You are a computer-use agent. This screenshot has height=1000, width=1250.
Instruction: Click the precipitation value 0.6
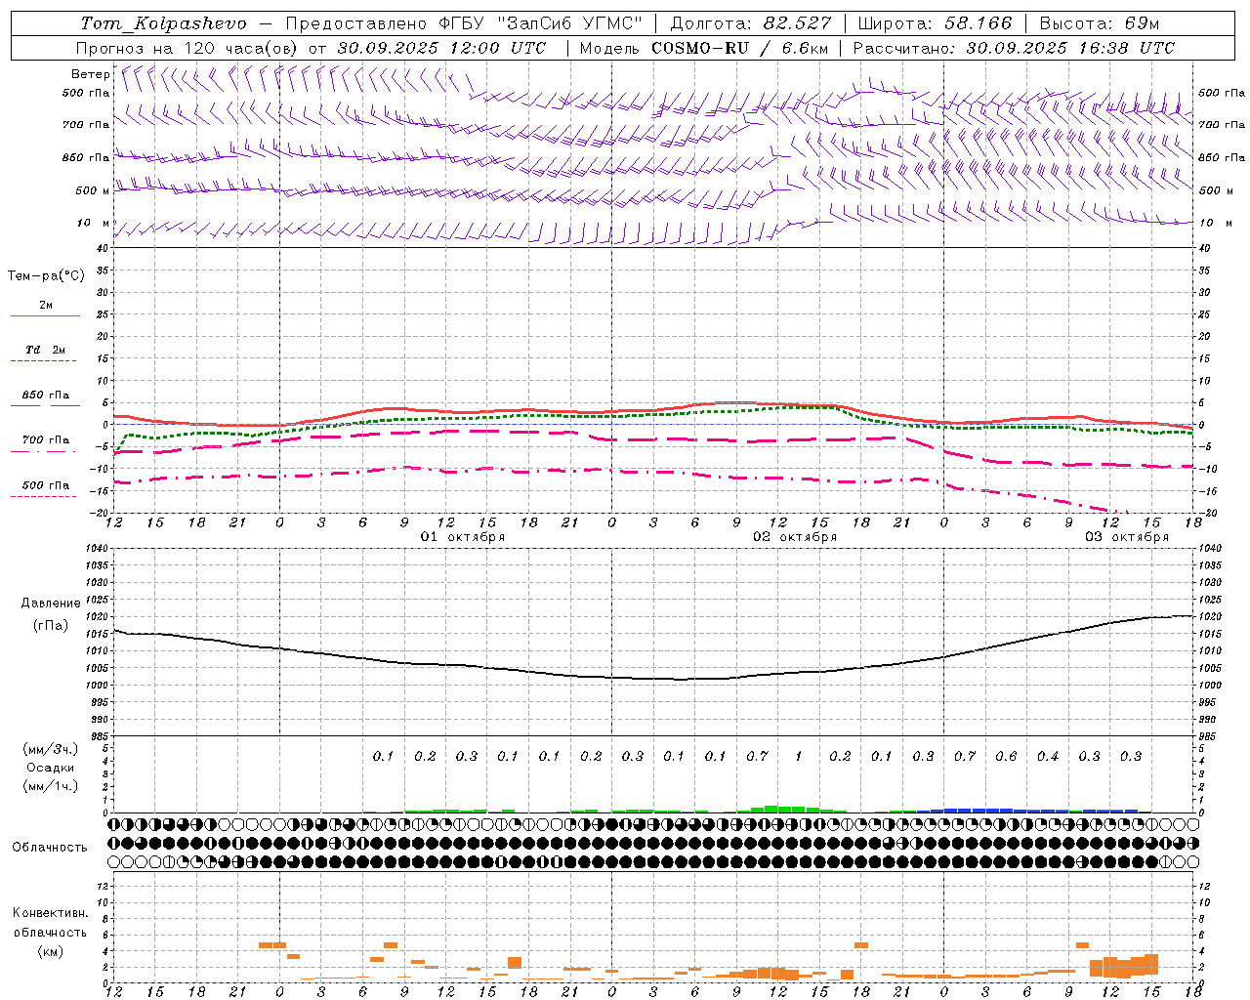click(1006, 757)
